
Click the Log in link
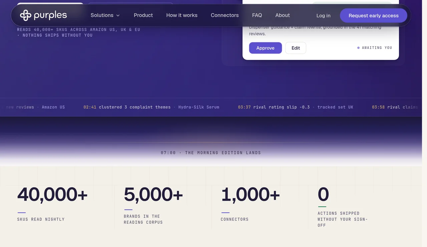[x=324, y=16]
